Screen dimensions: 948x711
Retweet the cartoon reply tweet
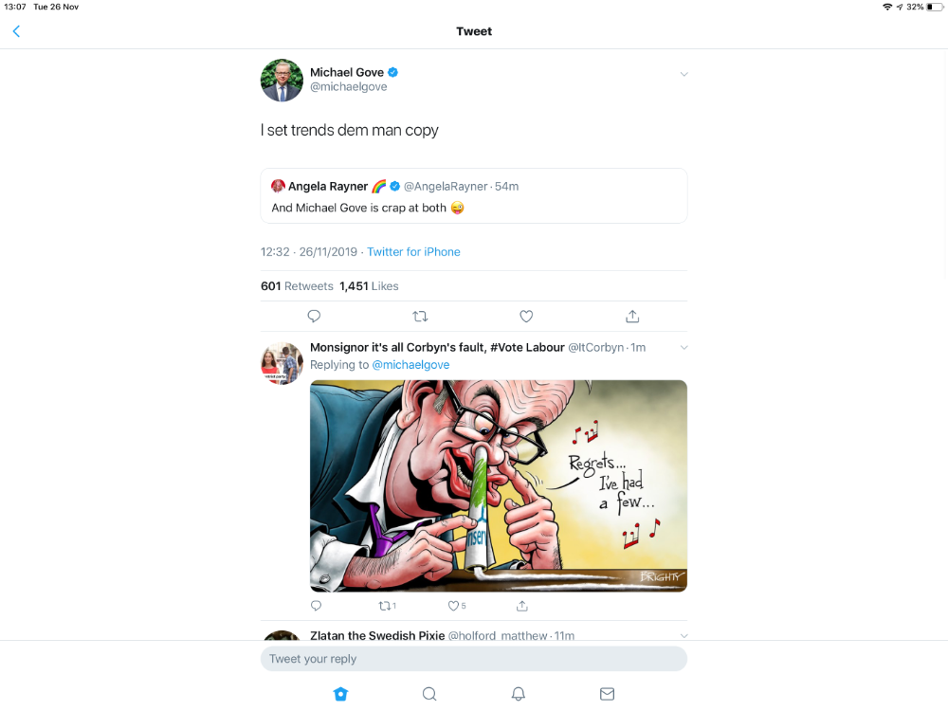tap(386, 606)
